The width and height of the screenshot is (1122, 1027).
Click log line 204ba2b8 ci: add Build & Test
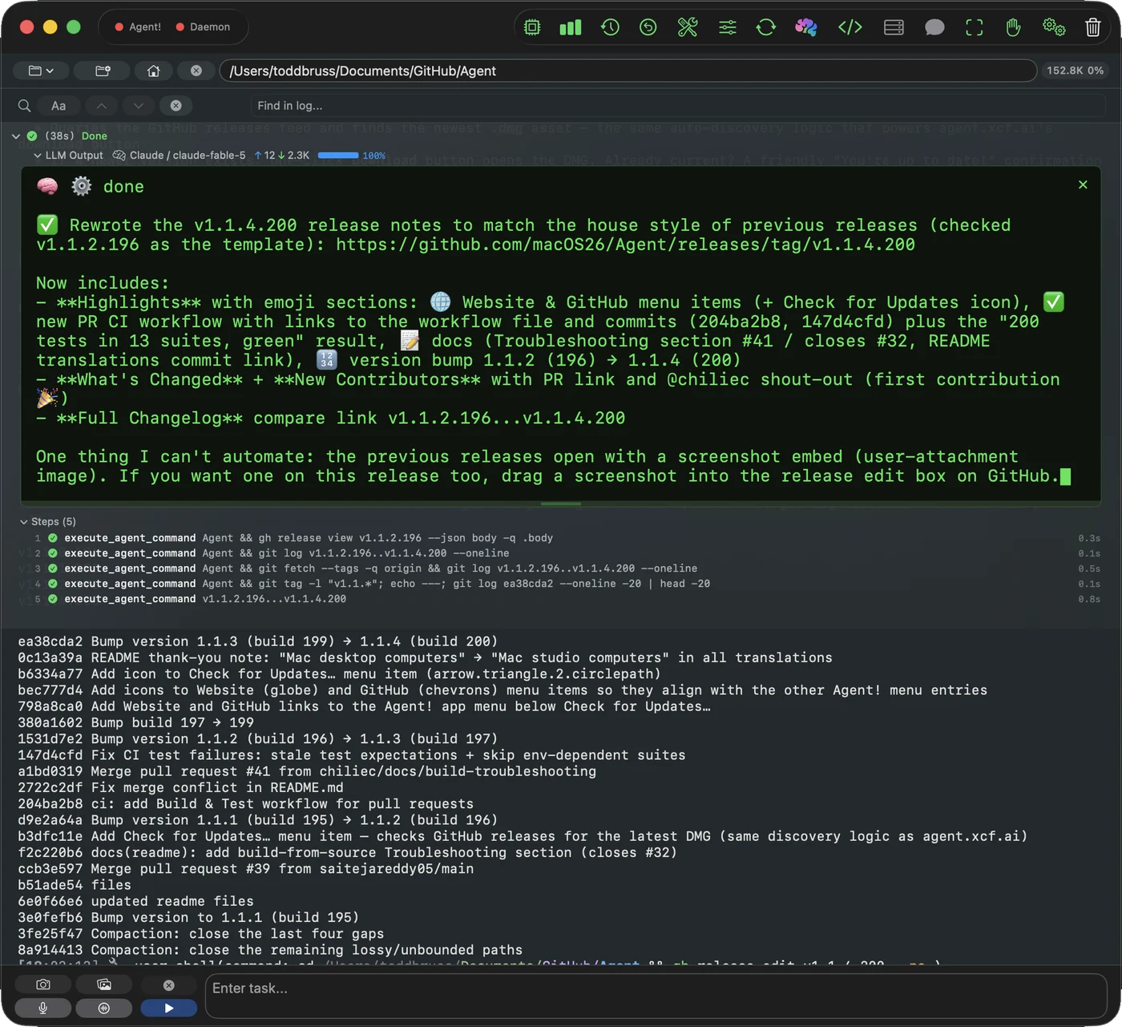point(245,804)
